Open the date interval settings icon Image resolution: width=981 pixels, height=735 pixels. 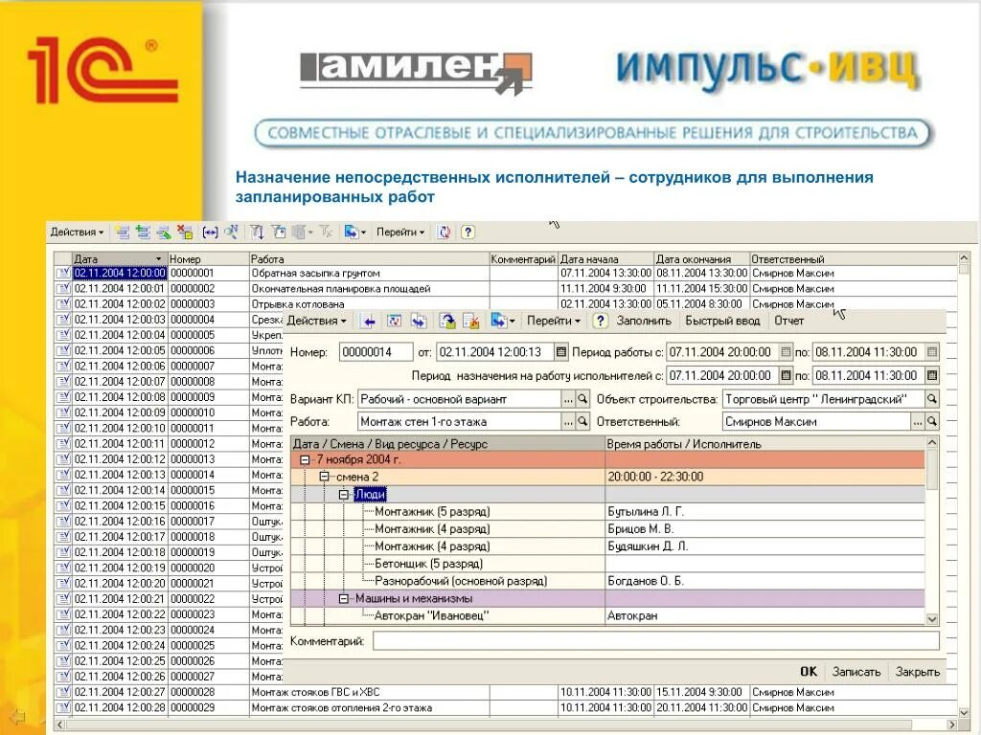(210, 232)
